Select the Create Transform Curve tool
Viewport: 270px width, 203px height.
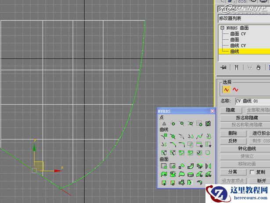click(x=190, y=136)
